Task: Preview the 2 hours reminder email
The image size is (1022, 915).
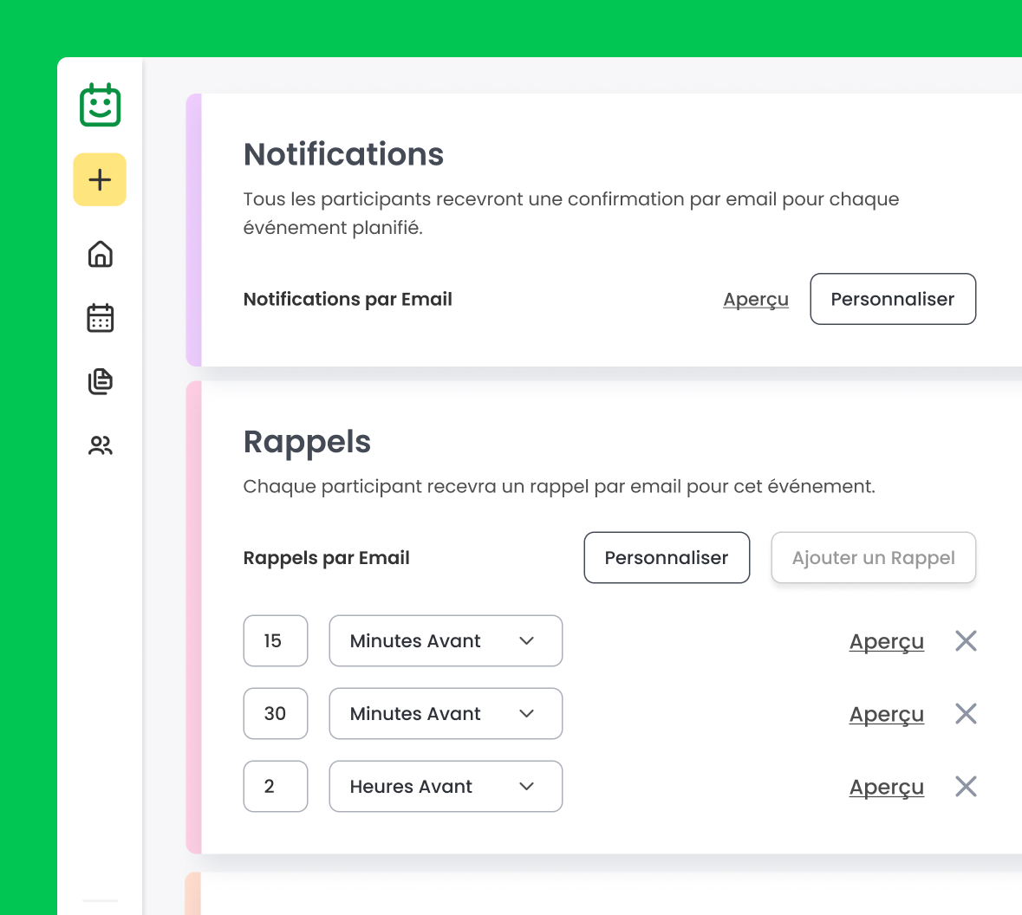Action: point(886,787)
